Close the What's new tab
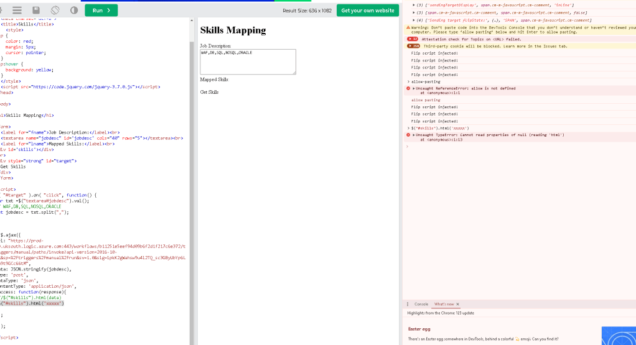Image resolution: width=636 pixels, height=345 pixels. click(x=457, y=304)
